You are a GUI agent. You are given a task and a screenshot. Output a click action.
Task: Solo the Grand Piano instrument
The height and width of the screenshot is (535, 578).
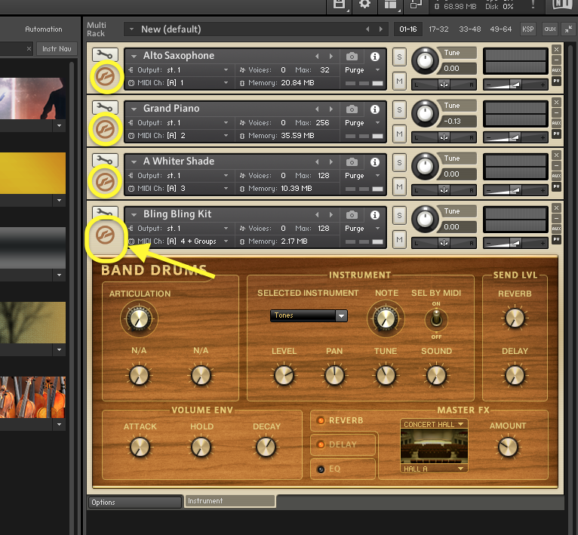pyautogui.click(x=399, y=110)
